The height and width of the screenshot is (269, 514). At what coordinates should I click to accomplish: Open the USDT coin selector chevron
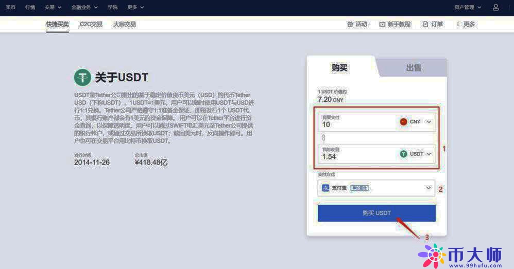(429, 154)
